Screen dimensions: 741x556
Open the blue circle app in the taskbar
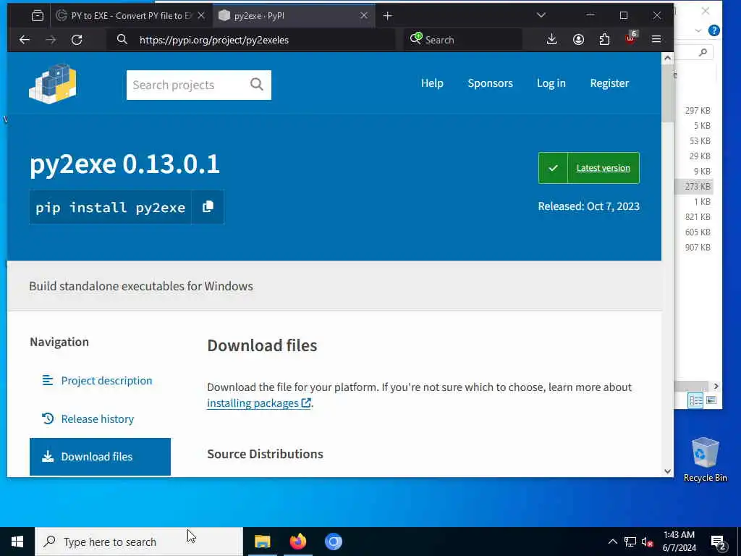pyautogui.click(x=333, y=542)
